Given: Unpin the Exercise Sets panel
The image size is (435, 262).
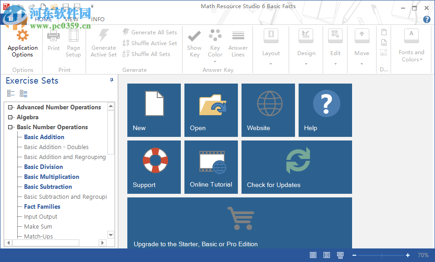Looking at the screenshot, I should click(x=111, y=80).
